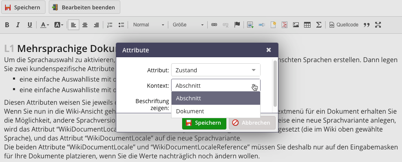The width and height of the screenshot is (402, 162).
Task: Toggle bold formatting in editor toolbar
Action: click(7, 25)
